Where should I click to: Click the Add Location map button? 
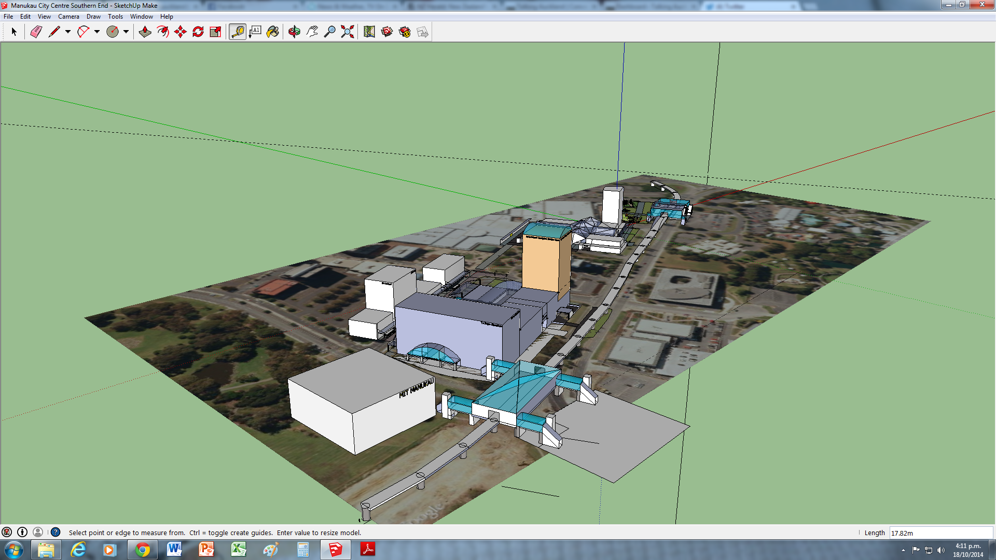369,32
